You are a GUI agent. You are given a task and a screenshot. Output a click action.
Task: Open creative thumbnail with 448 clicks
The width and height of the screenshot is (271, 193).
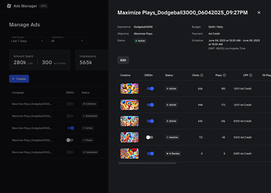click(x=130, y=105)
